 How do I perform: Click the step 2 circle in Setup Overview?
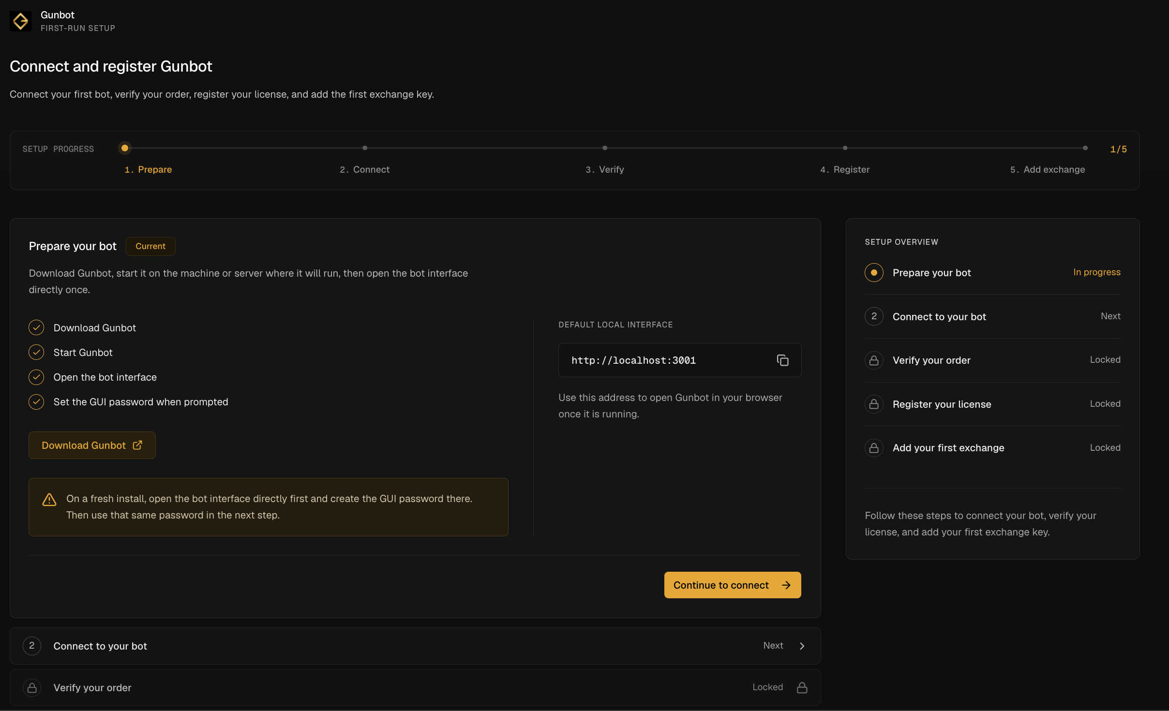tap(874, 316)
